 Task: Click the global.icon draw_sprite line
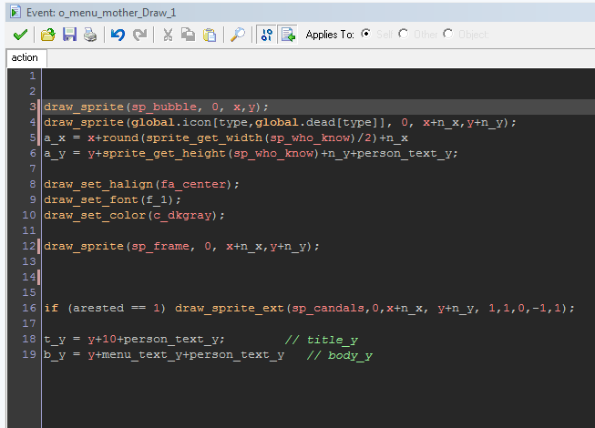[x=280, y=122]
